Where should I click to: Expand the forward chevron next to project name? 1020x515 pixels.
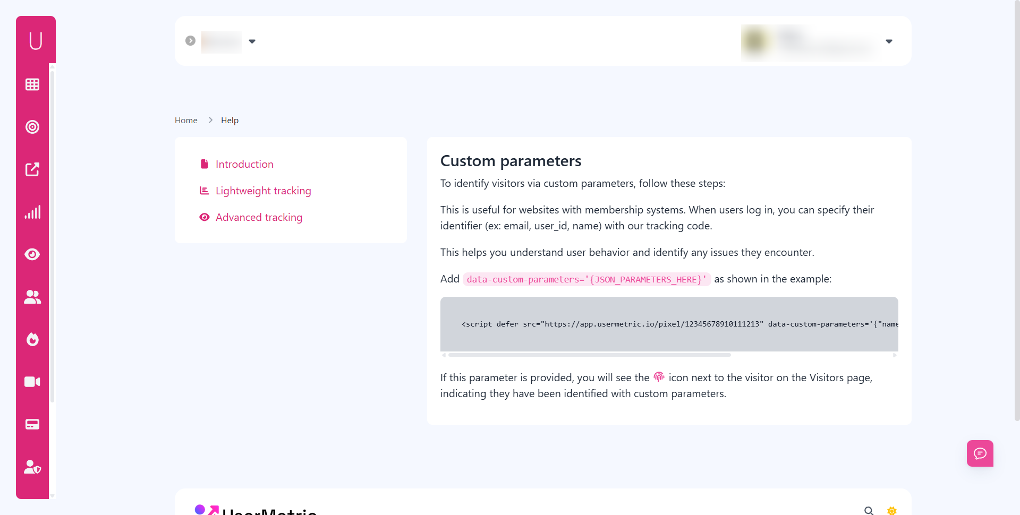(190, 40)
